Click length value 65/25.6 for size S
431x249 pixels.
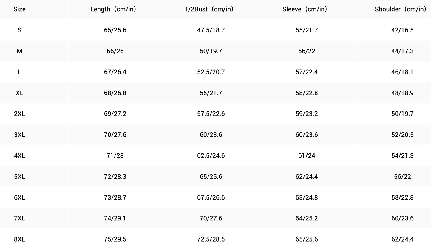coord(115,30)
